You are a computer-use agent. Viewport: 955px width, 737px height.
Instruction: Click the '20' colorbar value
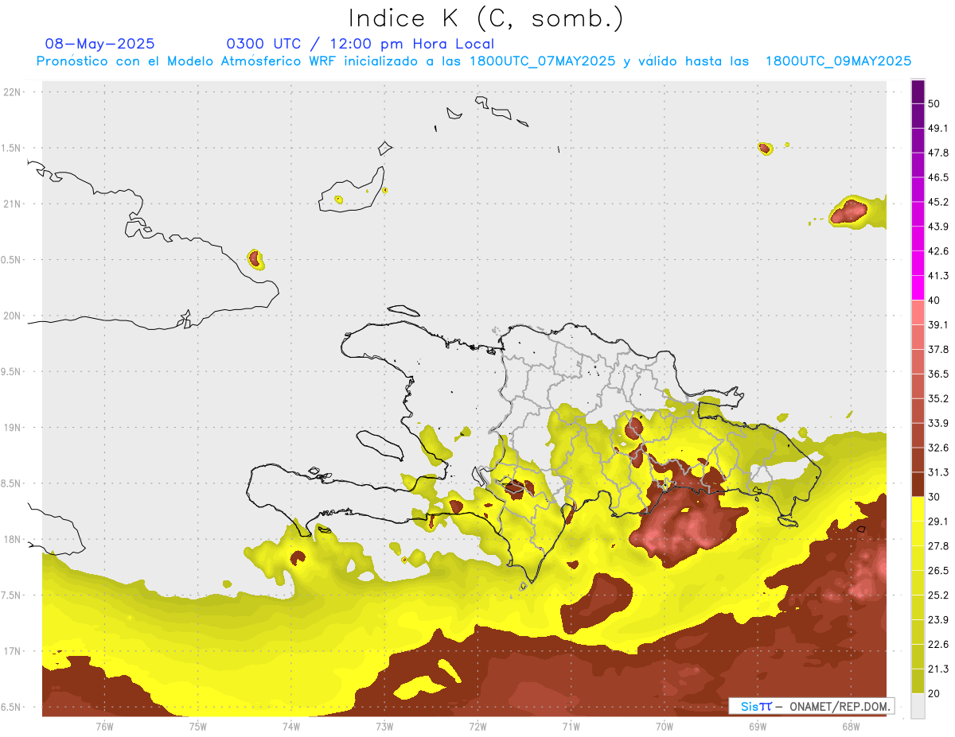tap(934, 694)
